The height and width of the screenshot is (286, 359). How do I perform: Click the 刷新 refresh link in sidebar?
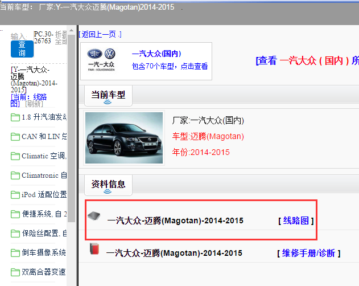(34, 104)
